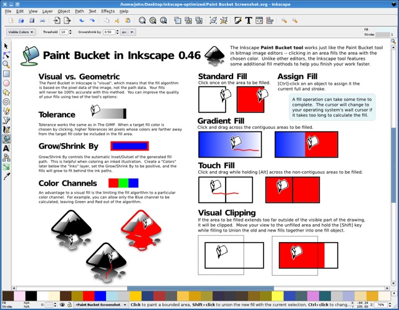Click the Cut scissors icon

coord(117,21)
